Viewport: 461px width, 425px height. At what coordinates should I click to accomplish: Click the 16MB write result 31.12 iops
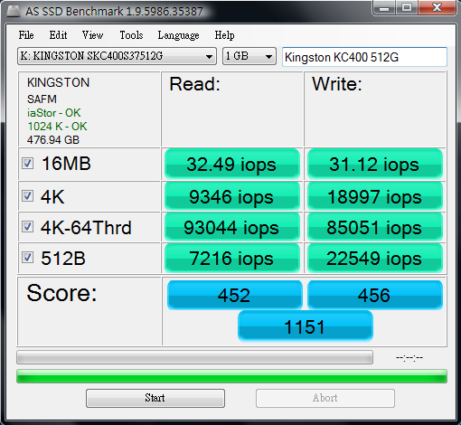pyautogui.click(x=375, y=165)
